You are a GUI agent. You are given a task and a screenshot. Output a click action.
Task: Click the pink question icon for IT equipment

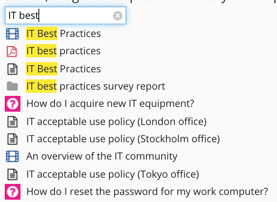(x=13, y=104)
